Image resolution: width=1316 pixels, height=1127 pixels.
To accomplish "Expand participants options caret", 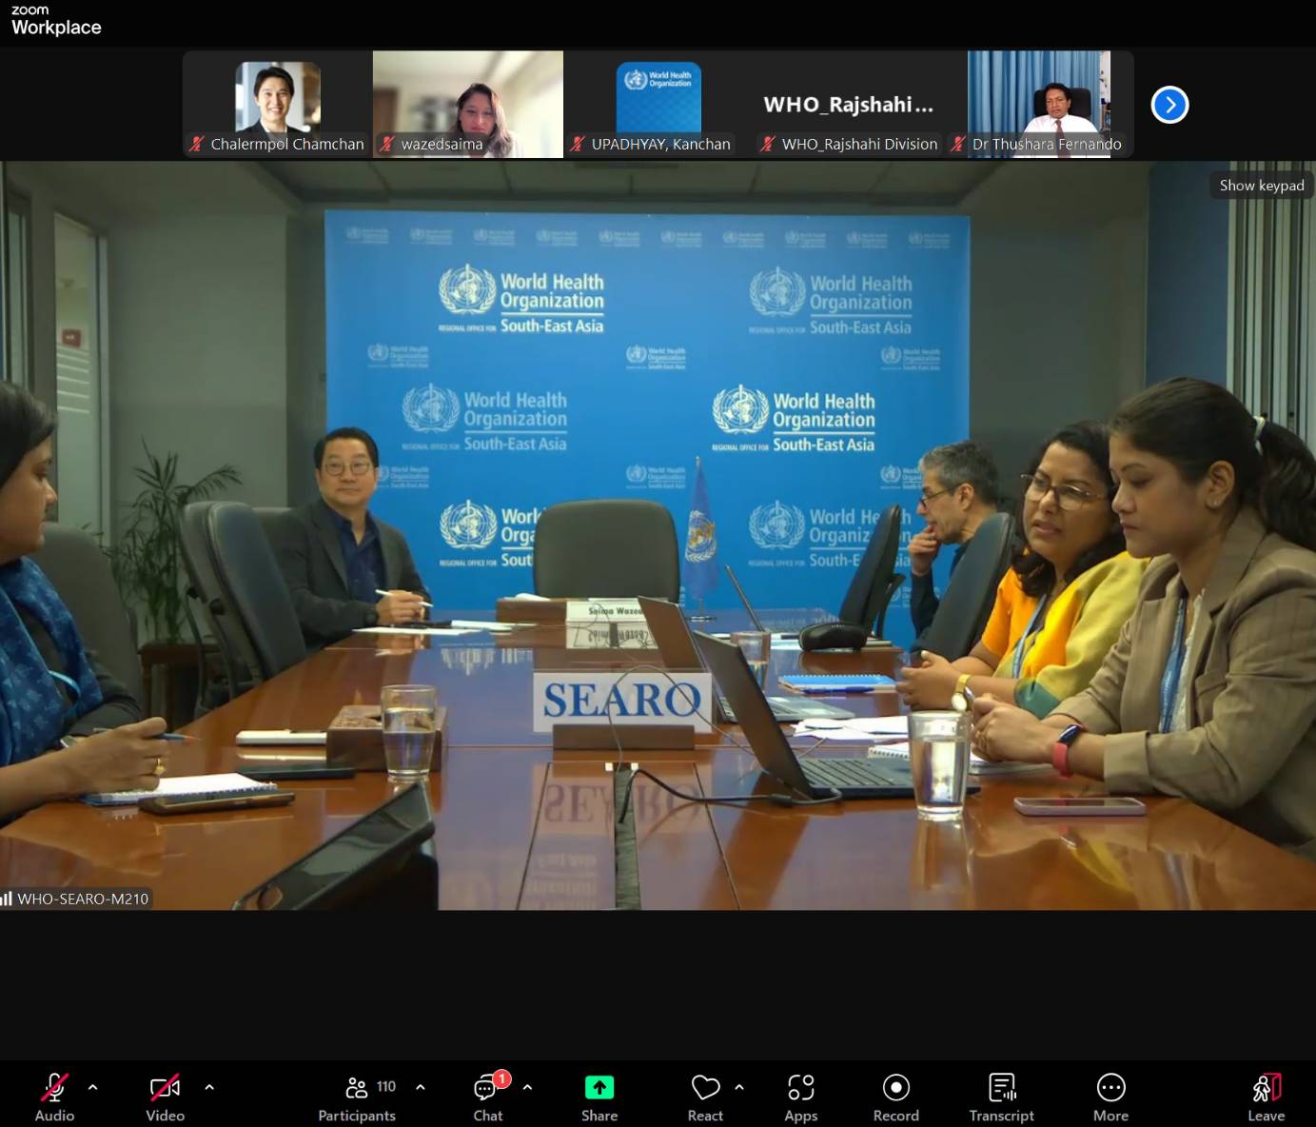I will click(x=421, y=1086).
